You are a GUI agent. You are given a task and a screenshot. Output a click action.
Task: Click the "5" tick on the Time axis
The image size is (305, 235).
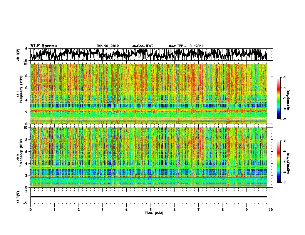[x=151, y=210]
